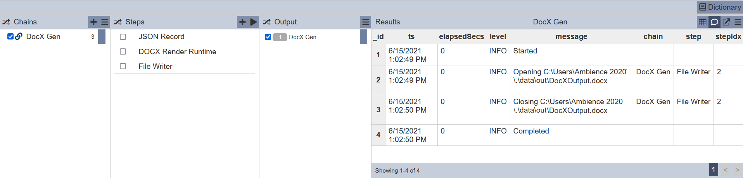Add a new chain with plus icon
The image size is (743, 178).
(93, 22)
